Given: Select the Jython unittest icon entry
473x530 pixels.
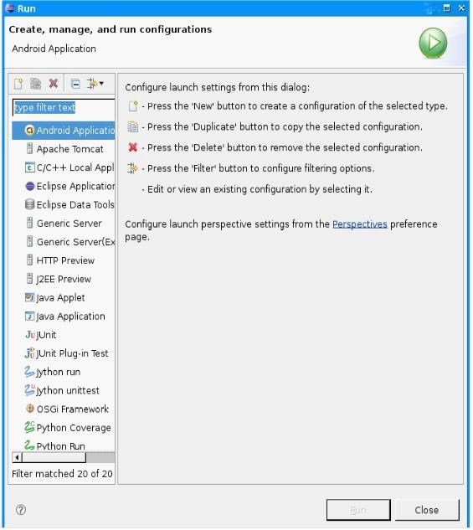Looking at the screenshot, I should (62, 391).
